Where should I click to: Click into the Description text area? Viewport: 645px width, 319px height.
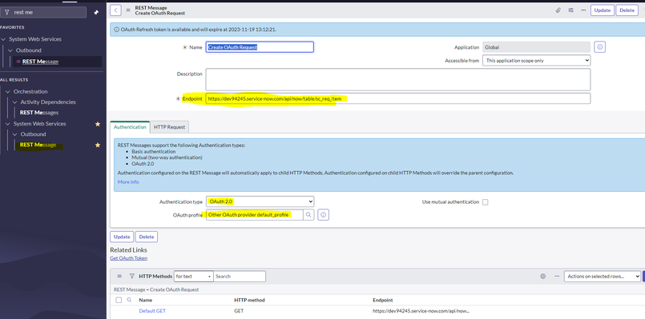point(398,79)
